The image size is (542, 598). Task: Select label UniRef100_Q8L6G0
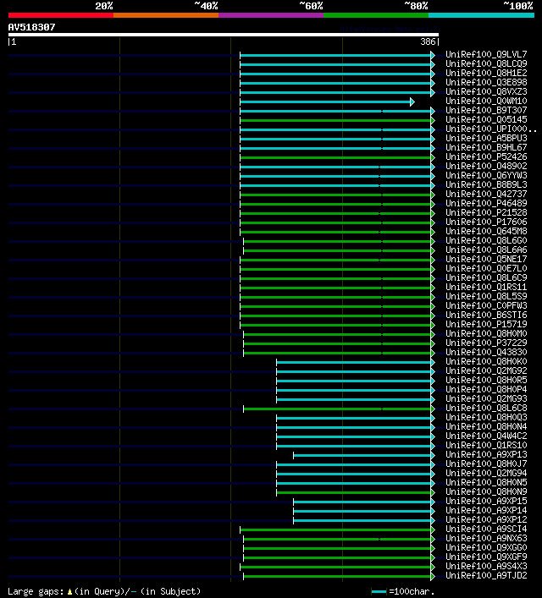click(486, 240)
